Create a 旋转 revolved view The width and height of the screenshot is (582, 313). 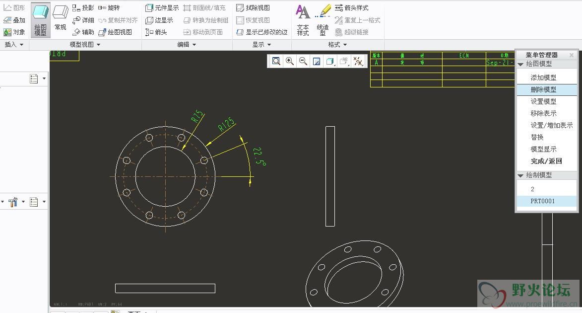pos(109,8)
